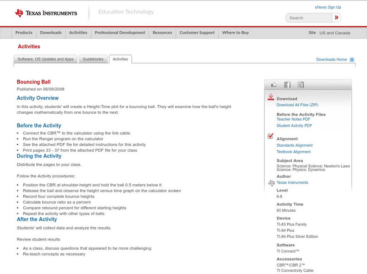Screen dimensions: 367x274
Task: Share on Facebook icon
Action: 287,85
